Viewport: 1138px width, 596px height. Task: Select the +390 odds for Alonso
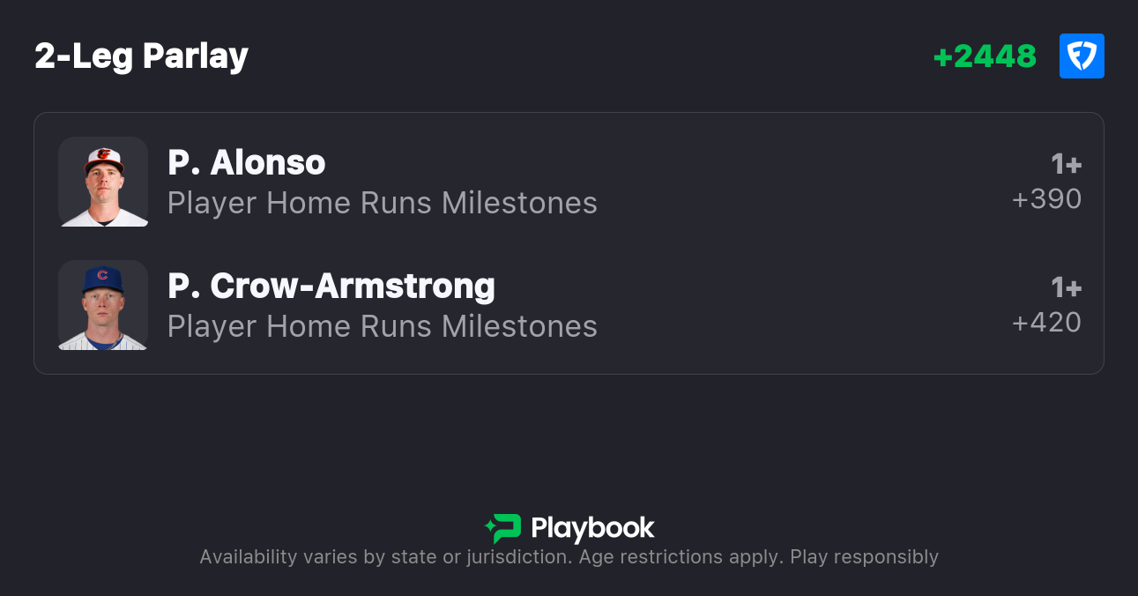coord(1046,199)
